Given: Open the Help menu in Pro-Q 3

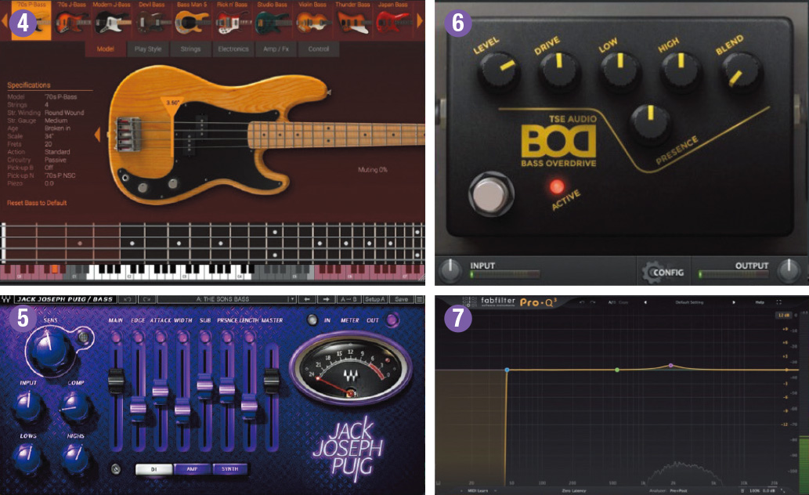Looking at the screenshot, I should pyautogui.click(x=760, y=302).
